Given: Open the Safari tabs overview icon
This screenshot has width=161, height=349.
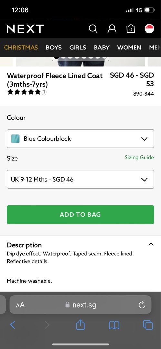Looking at the screenshot, I should (x=148, y=325).
